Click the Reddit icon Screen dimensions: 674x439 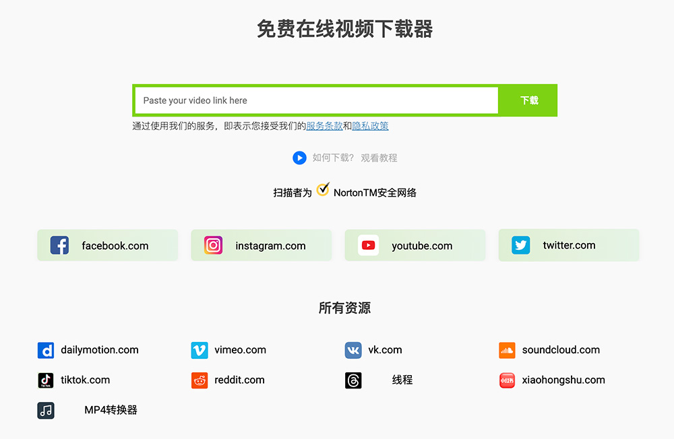200,380
